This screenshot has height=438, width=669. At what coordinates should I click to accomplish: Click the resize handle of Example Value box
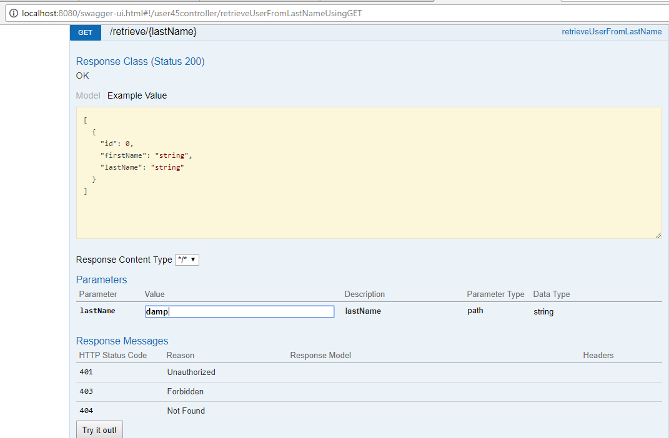658,234
